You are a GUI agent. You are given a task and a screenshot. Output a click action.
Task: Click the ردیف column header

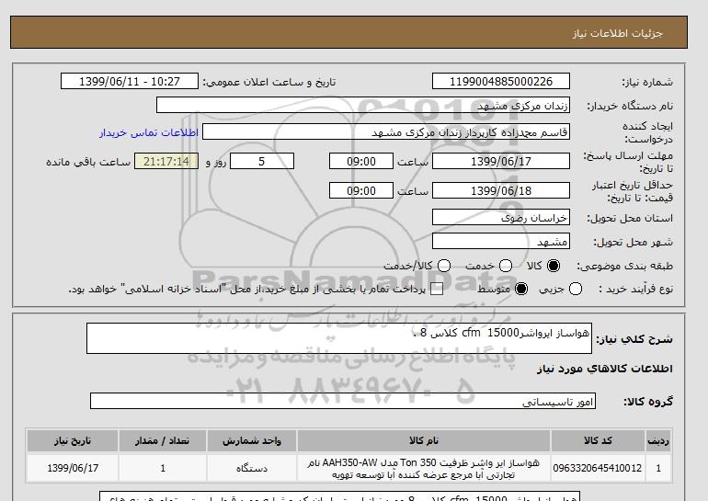658,440
